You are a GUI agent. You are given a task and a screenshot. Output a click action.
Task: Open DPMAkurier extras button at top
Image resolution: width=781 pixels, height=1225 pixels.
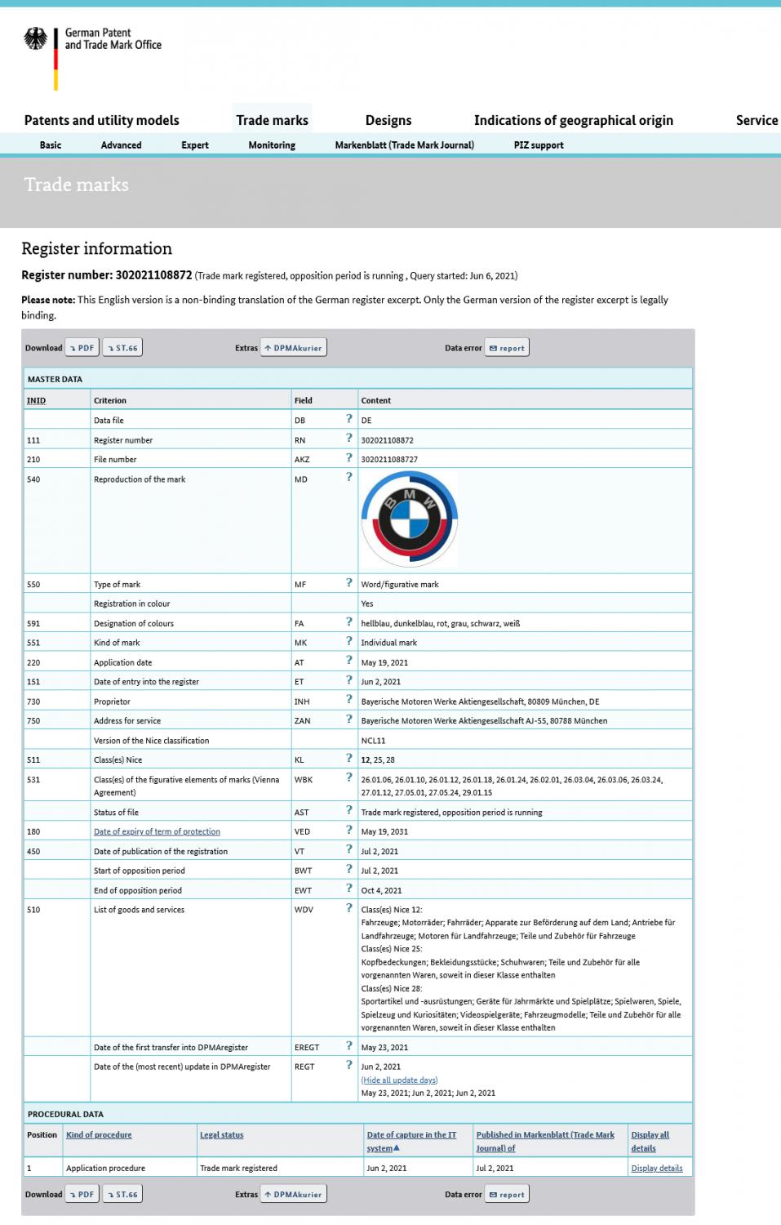(x=294, y=348)
